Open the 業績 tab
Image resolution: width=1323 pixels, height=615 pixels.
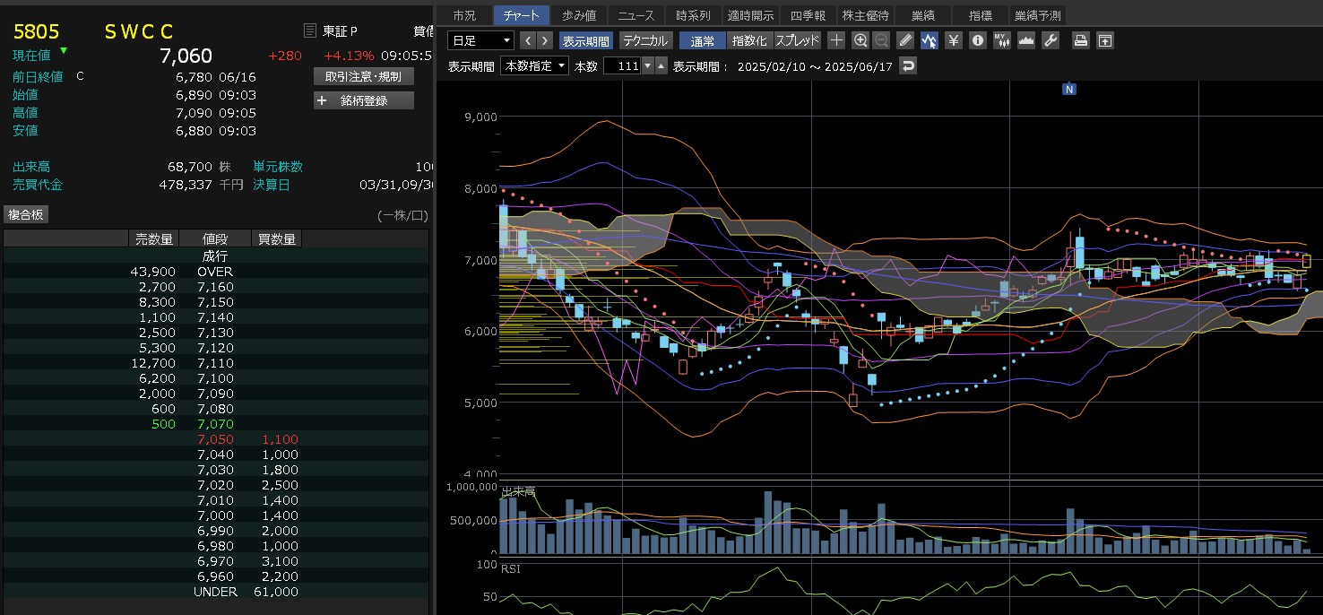click(922, 15)
